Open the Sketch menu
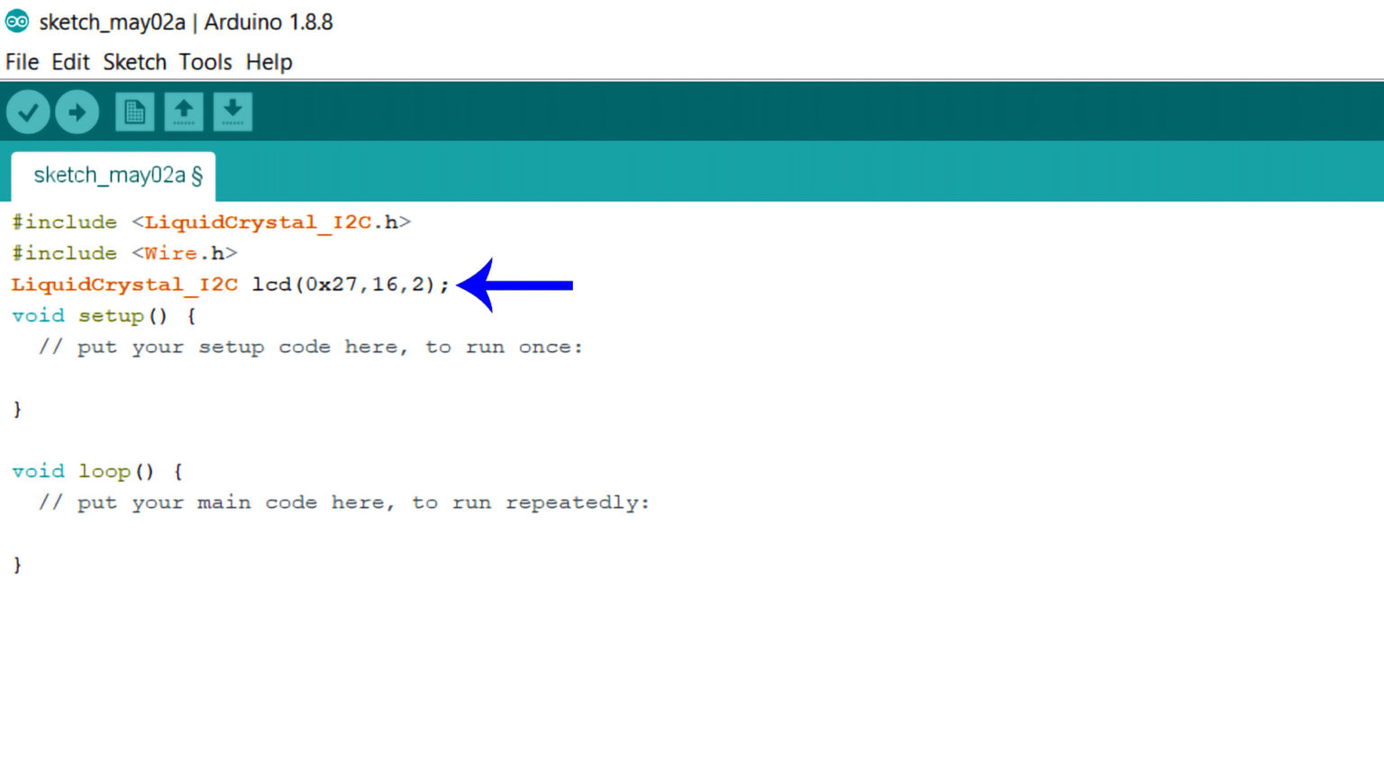The height and width of the screenshot is (778, 1384). 133,61
